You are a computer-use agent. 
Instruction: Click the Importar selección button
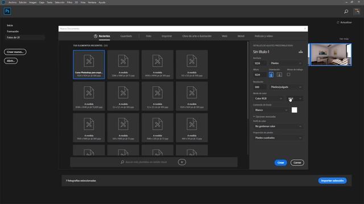[x=332, y=181]
